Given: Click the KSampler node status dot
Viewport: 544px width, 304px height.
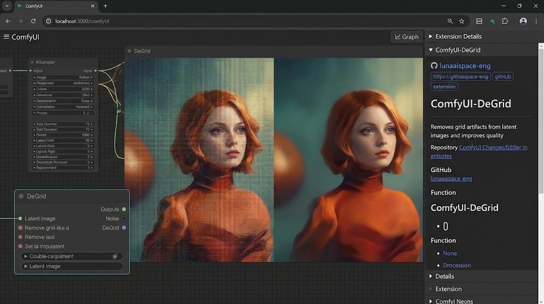Looking at the screenshot, I should point(32,62).
